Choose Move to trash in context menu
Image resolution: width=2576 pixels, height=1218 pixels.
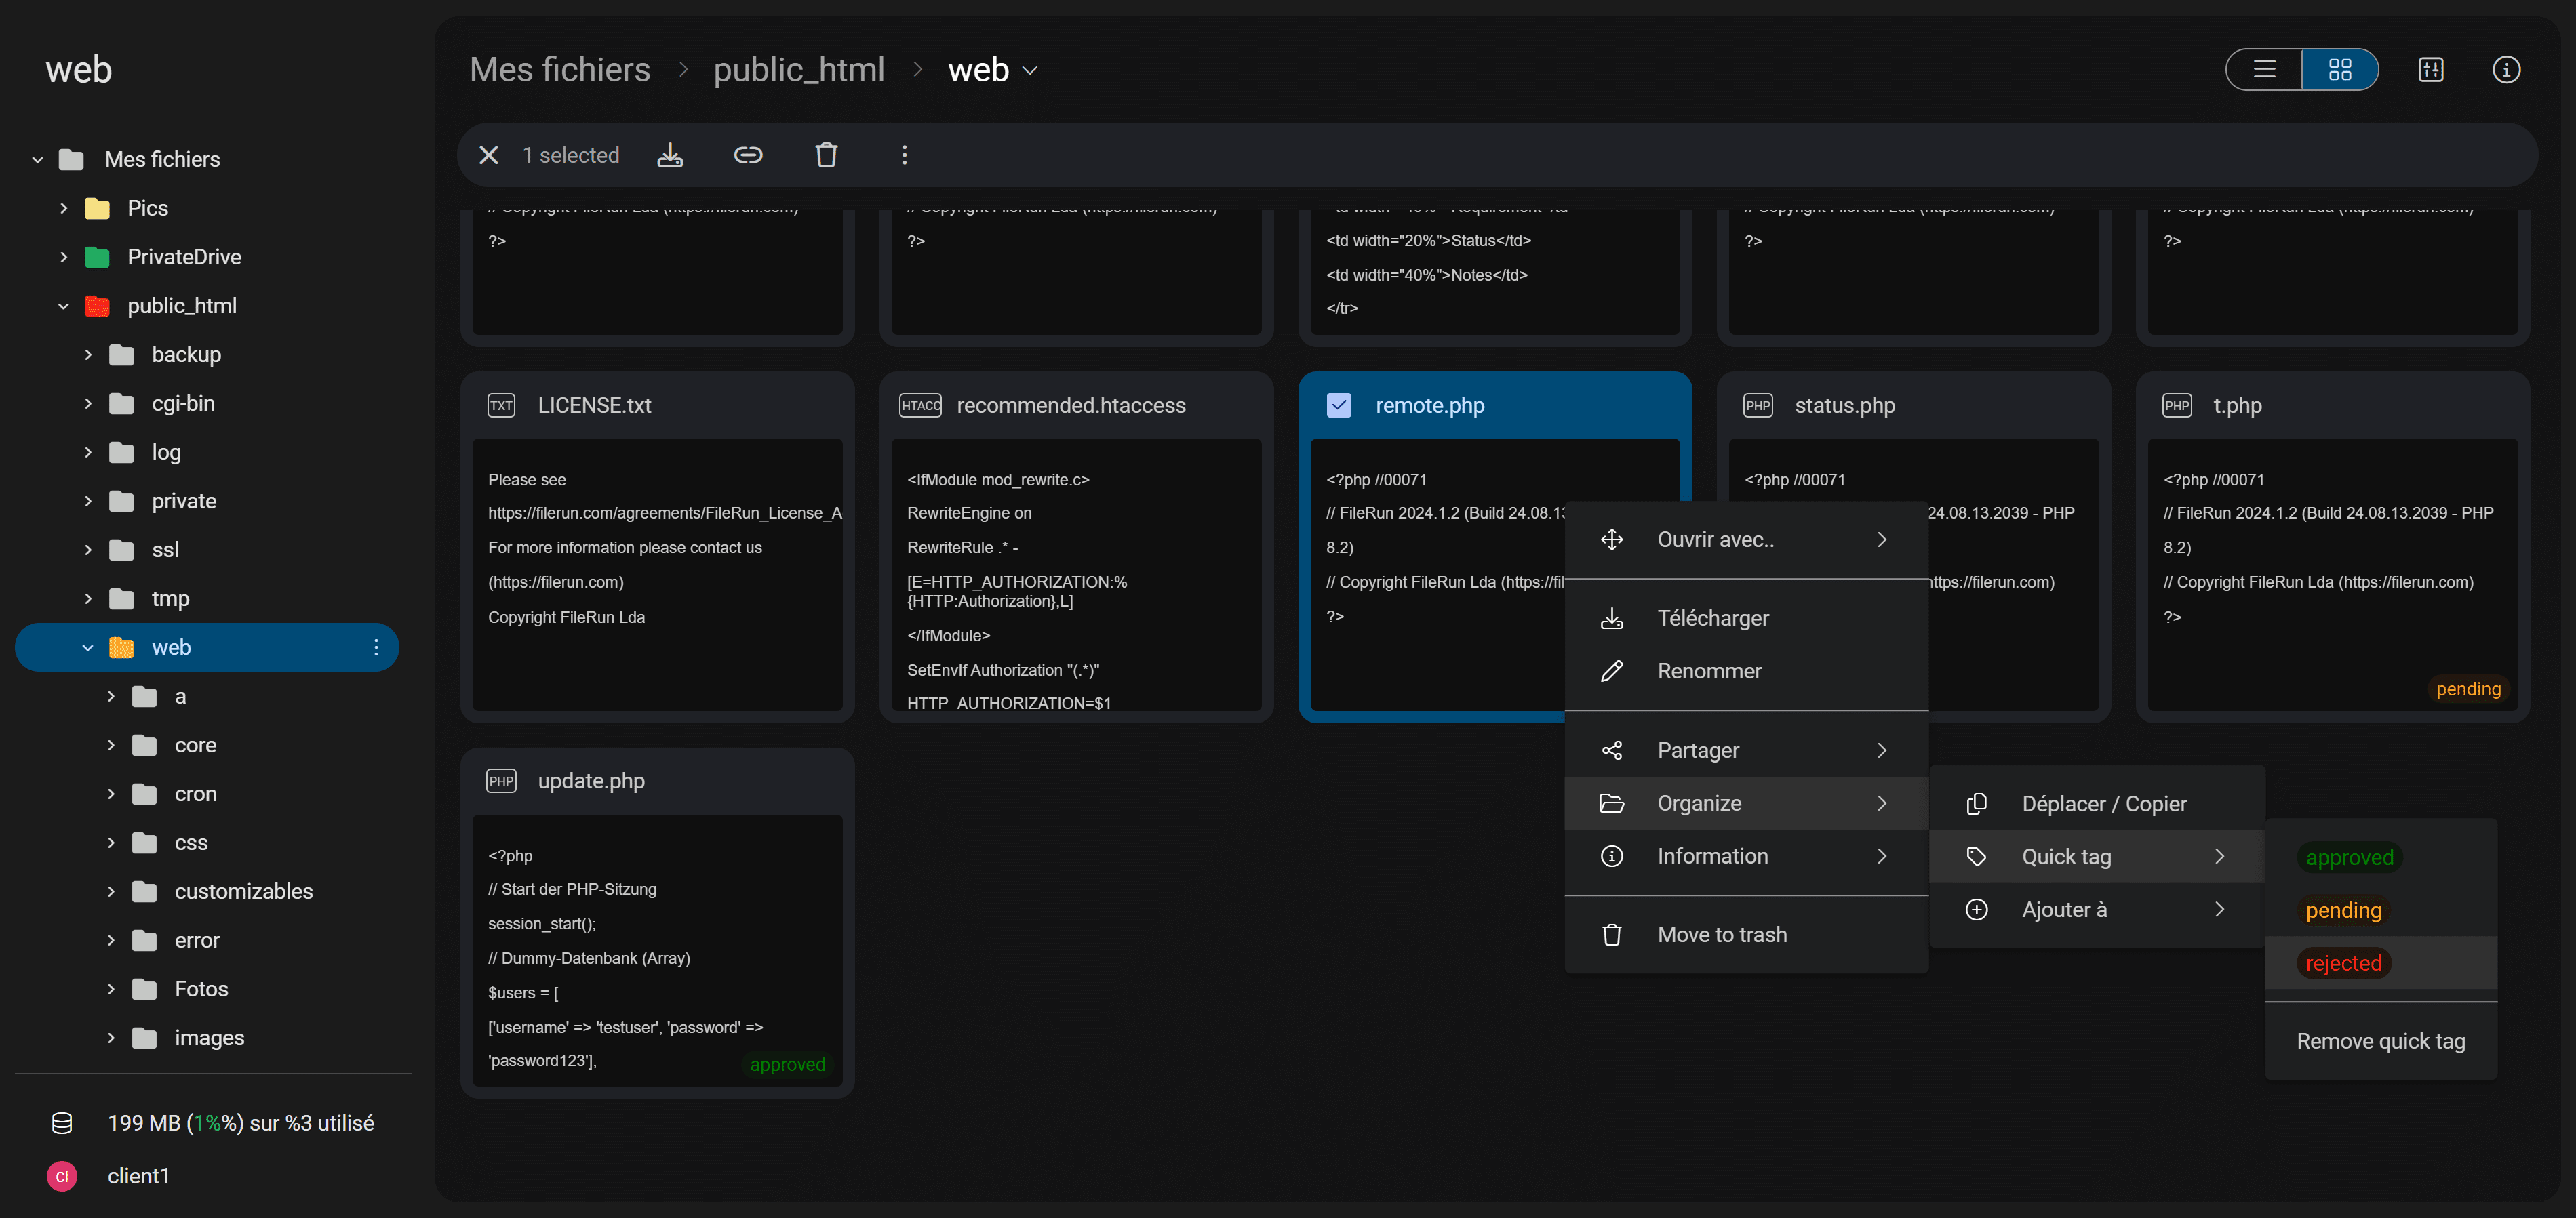(1721, 934)
